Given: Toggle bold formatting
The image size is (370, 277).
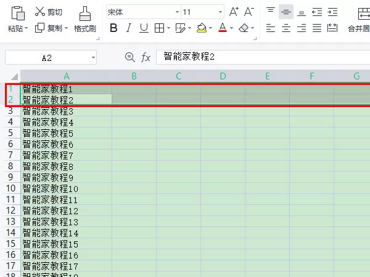Looking at the screenshot, I should click(x=113, y=28).
